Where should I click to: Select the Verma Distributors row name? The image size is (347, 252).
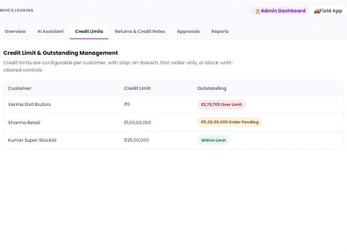(x=29, y=104)
